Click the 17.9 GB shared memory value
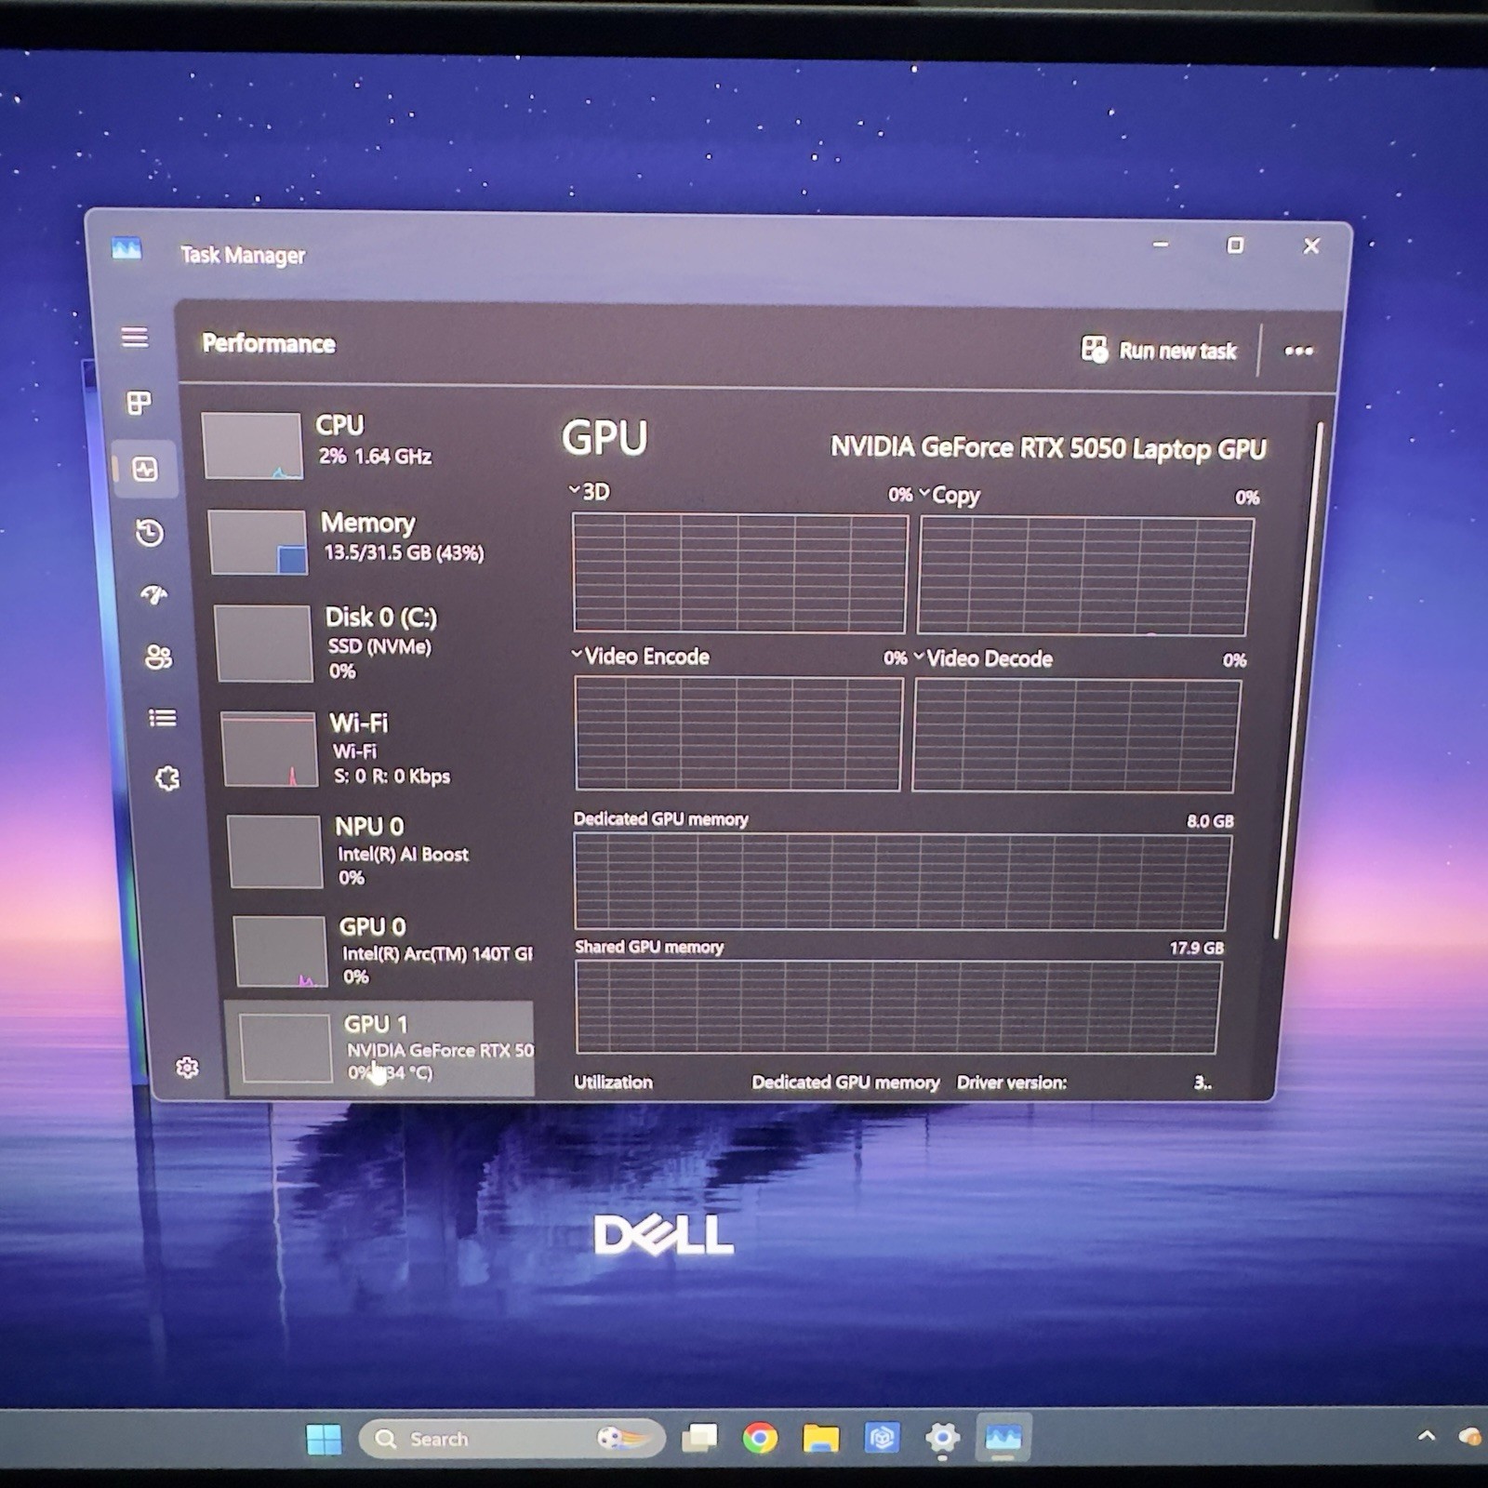This screenshot has height=1488, width=1488. click(x=1197, y=948)
